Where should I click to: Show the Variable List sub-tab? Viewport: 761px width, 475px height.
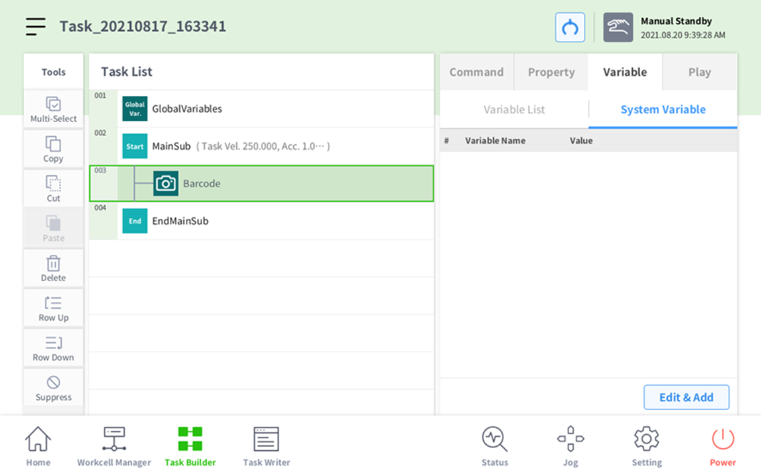(x=514, y=109)
